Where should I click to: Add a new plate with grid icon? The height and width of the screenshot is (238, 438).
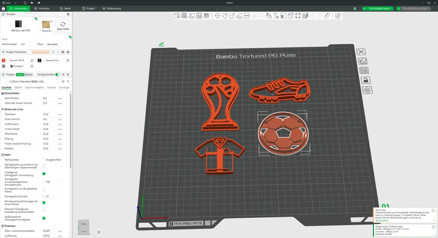184,16
